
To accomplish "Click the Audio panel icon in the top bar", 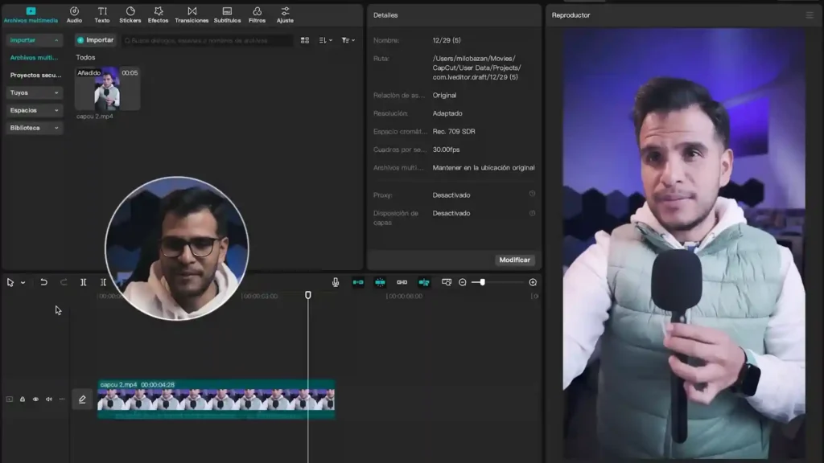I will point(73,13).
